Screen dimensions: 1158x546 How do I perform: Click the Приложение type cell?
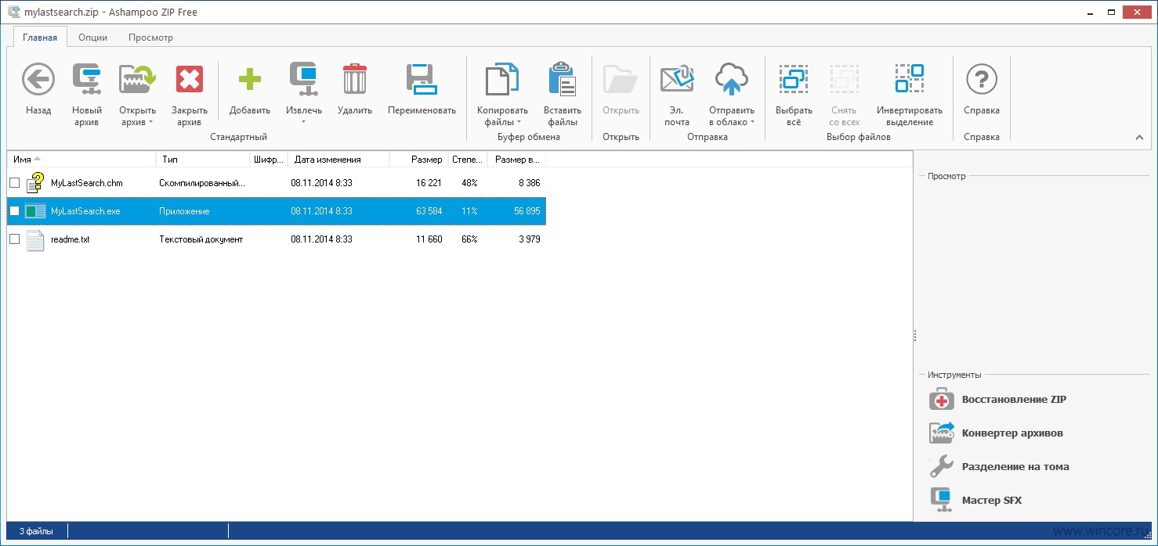[184, 211]
